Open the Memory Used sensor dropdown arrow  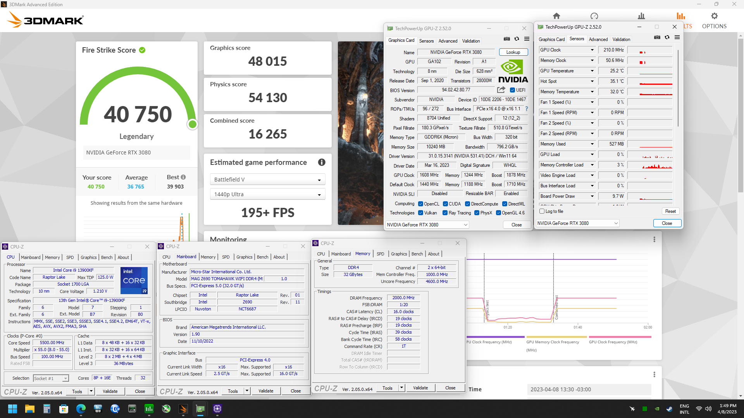tap(592, 144)
